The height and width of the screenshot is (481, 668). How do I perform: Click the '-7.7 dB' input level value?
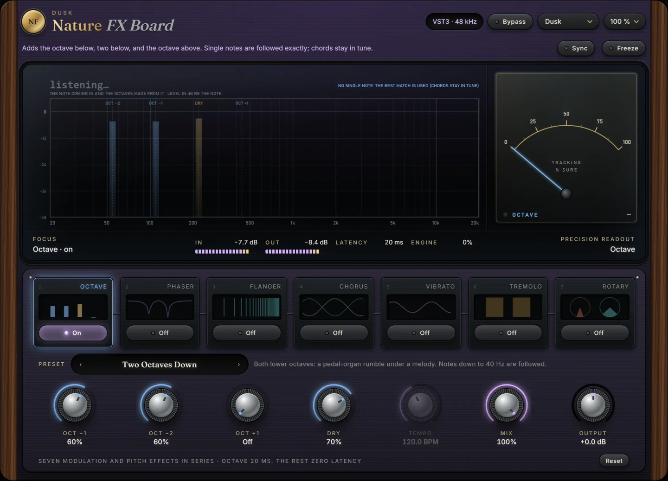[246, 243]
